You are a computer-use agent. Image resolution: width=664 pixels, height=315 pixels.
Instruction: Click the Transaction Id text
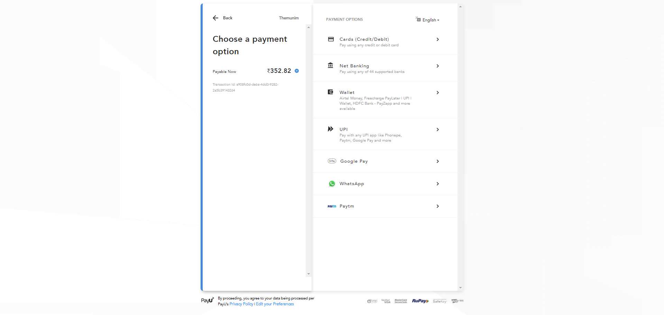tap(246, 87)
